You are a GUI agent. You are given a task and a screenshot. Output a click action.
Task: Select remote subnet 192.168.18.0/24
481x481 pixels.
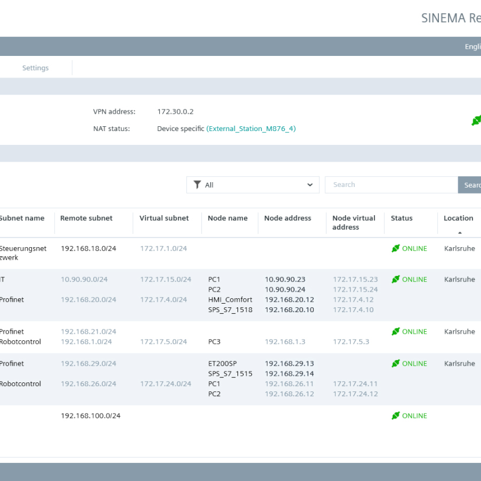coord(88,248)
